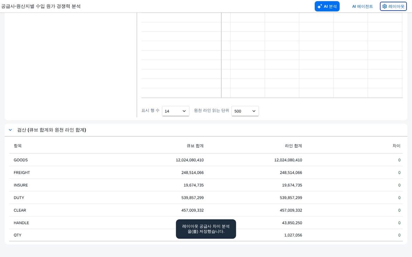Select the FREIGHT row label

[22, 173]
